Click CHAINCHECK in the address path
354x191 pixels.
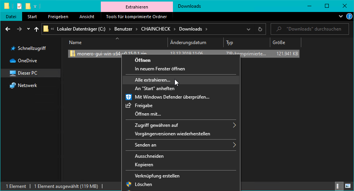pyautogui.click(x=155, y=29)
